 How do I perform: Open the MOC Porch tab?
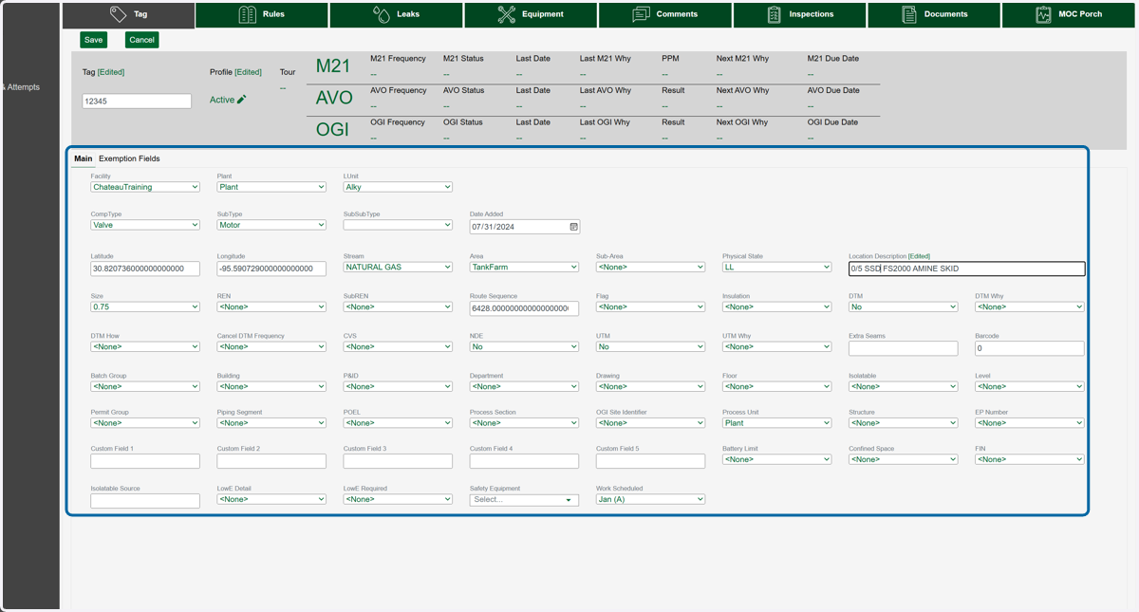pyautogui.click(x=1070, y=14)
